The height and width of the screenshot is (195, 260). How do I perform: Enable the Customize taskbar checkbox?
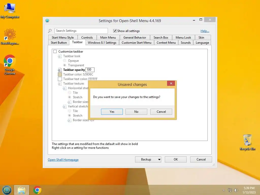pos(55,52)
